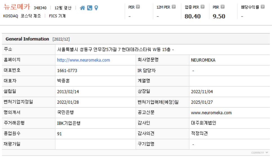Click the 감사인 label
This screenshot has height=159, width=272.
tap(144, 123)
